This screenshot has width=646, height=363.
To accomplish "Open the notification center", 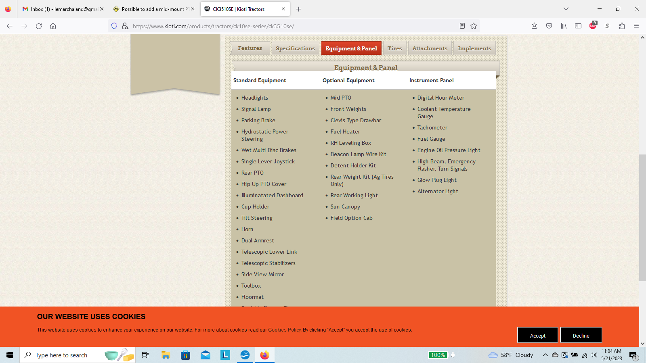I will click(x=633, y=355).
